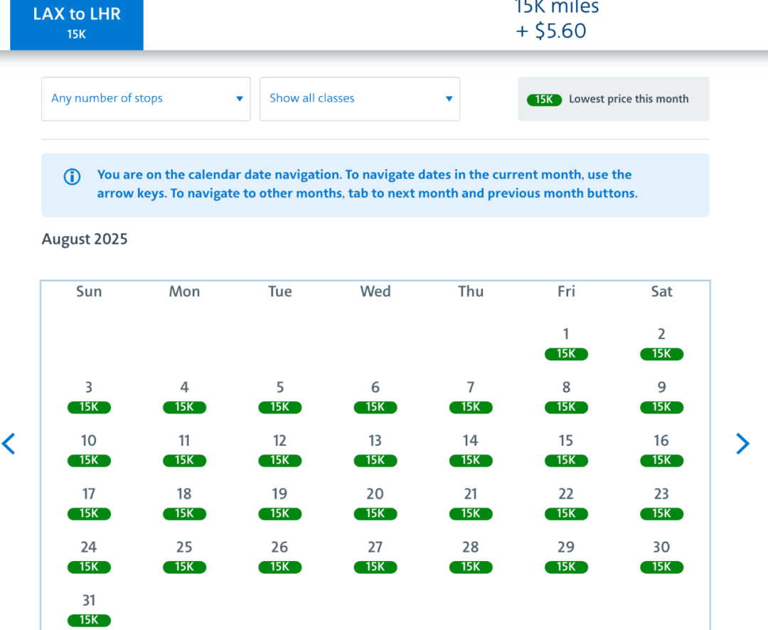
Task: Click the 15K lowest price legend badge
Action: coord(544,100)
